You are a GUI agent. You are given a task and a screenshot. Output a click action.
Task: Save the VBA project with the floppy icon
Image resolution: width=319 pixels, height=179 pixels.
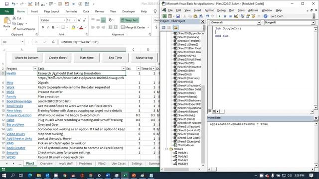(178, 16)
